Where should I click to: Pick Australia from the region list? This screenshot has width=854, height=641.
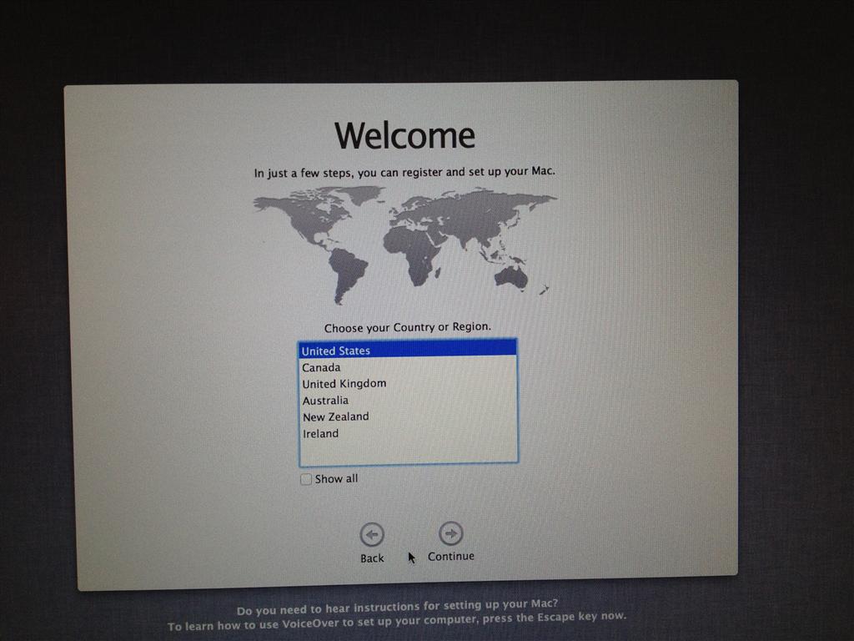pos(407,400)
